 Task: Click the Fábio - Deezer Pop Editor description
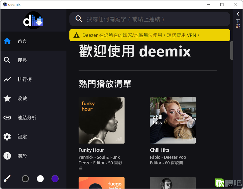[168, 160]
